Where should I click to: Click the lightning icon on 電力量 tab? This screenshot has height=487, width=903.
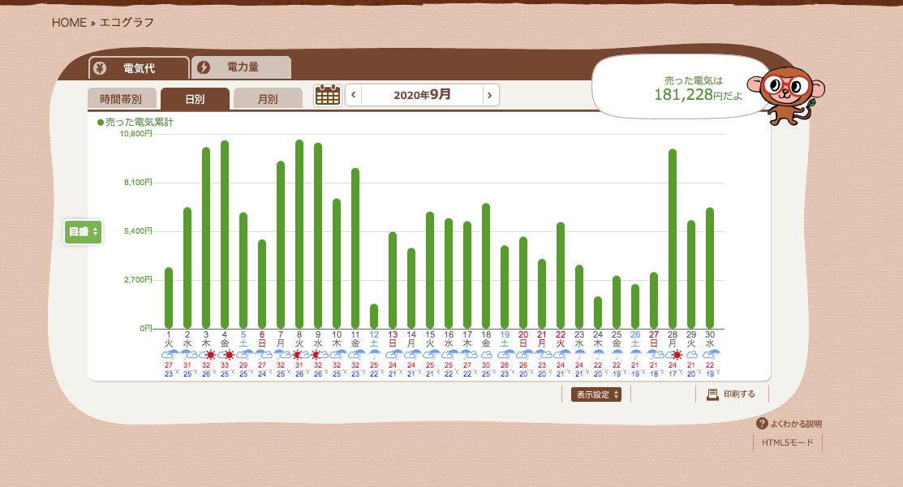(x=204, y=67)
